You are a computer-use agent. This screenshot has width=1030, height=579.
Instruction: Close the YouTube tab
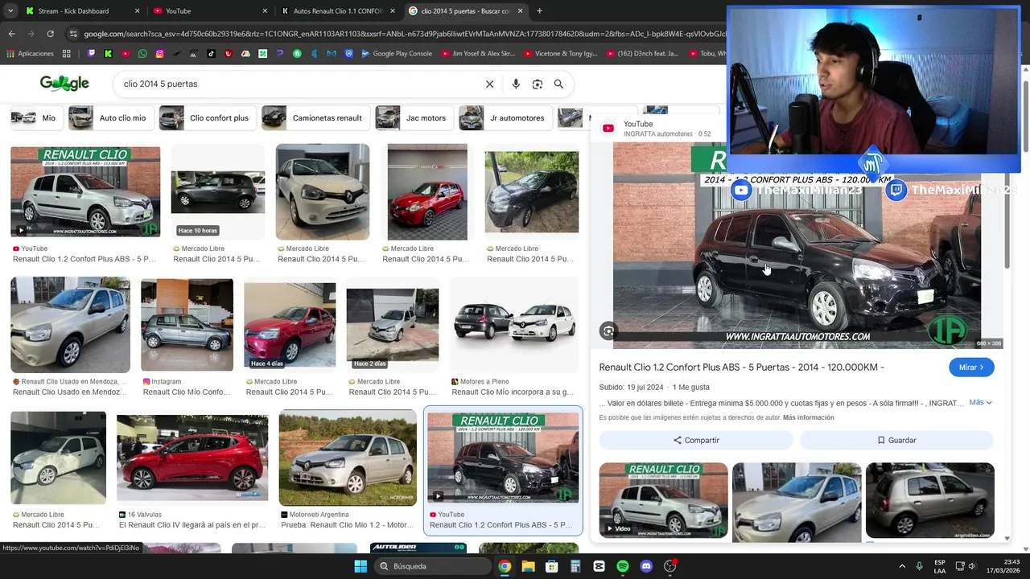pos(265,11)
